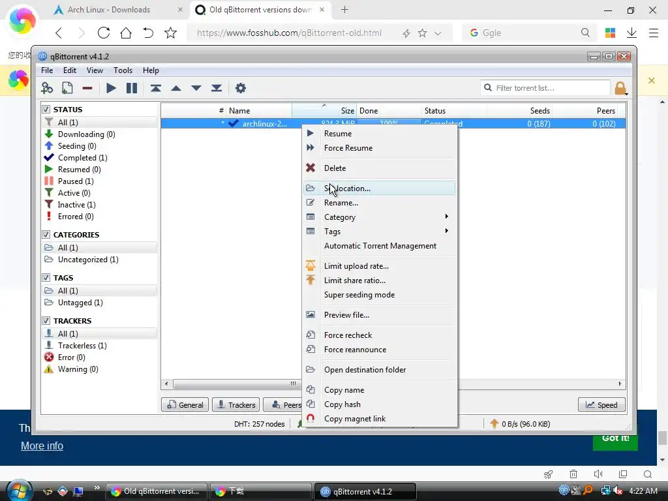Click browser back arrow

click(59, 33)
